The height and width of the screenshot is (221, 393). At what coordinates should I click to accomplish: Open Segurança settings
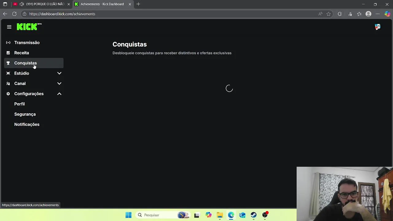tap(25, 114)
